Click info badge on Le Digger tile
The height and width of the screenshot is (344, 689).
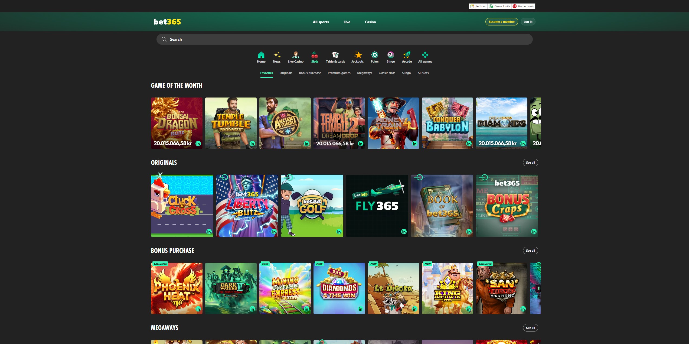point(415,309)
